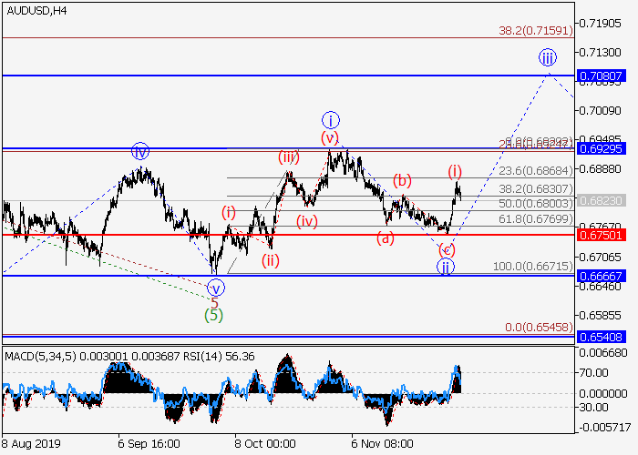Click the circled blue wave iii label
Viewport: 638px width, 455px height.
coord(546,57)
